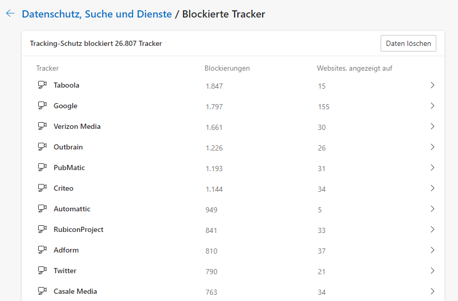Viewport: 458px width, 301px height.
Task: Click the tracker icon beside Taboola
Action: (x=42, y=85)
